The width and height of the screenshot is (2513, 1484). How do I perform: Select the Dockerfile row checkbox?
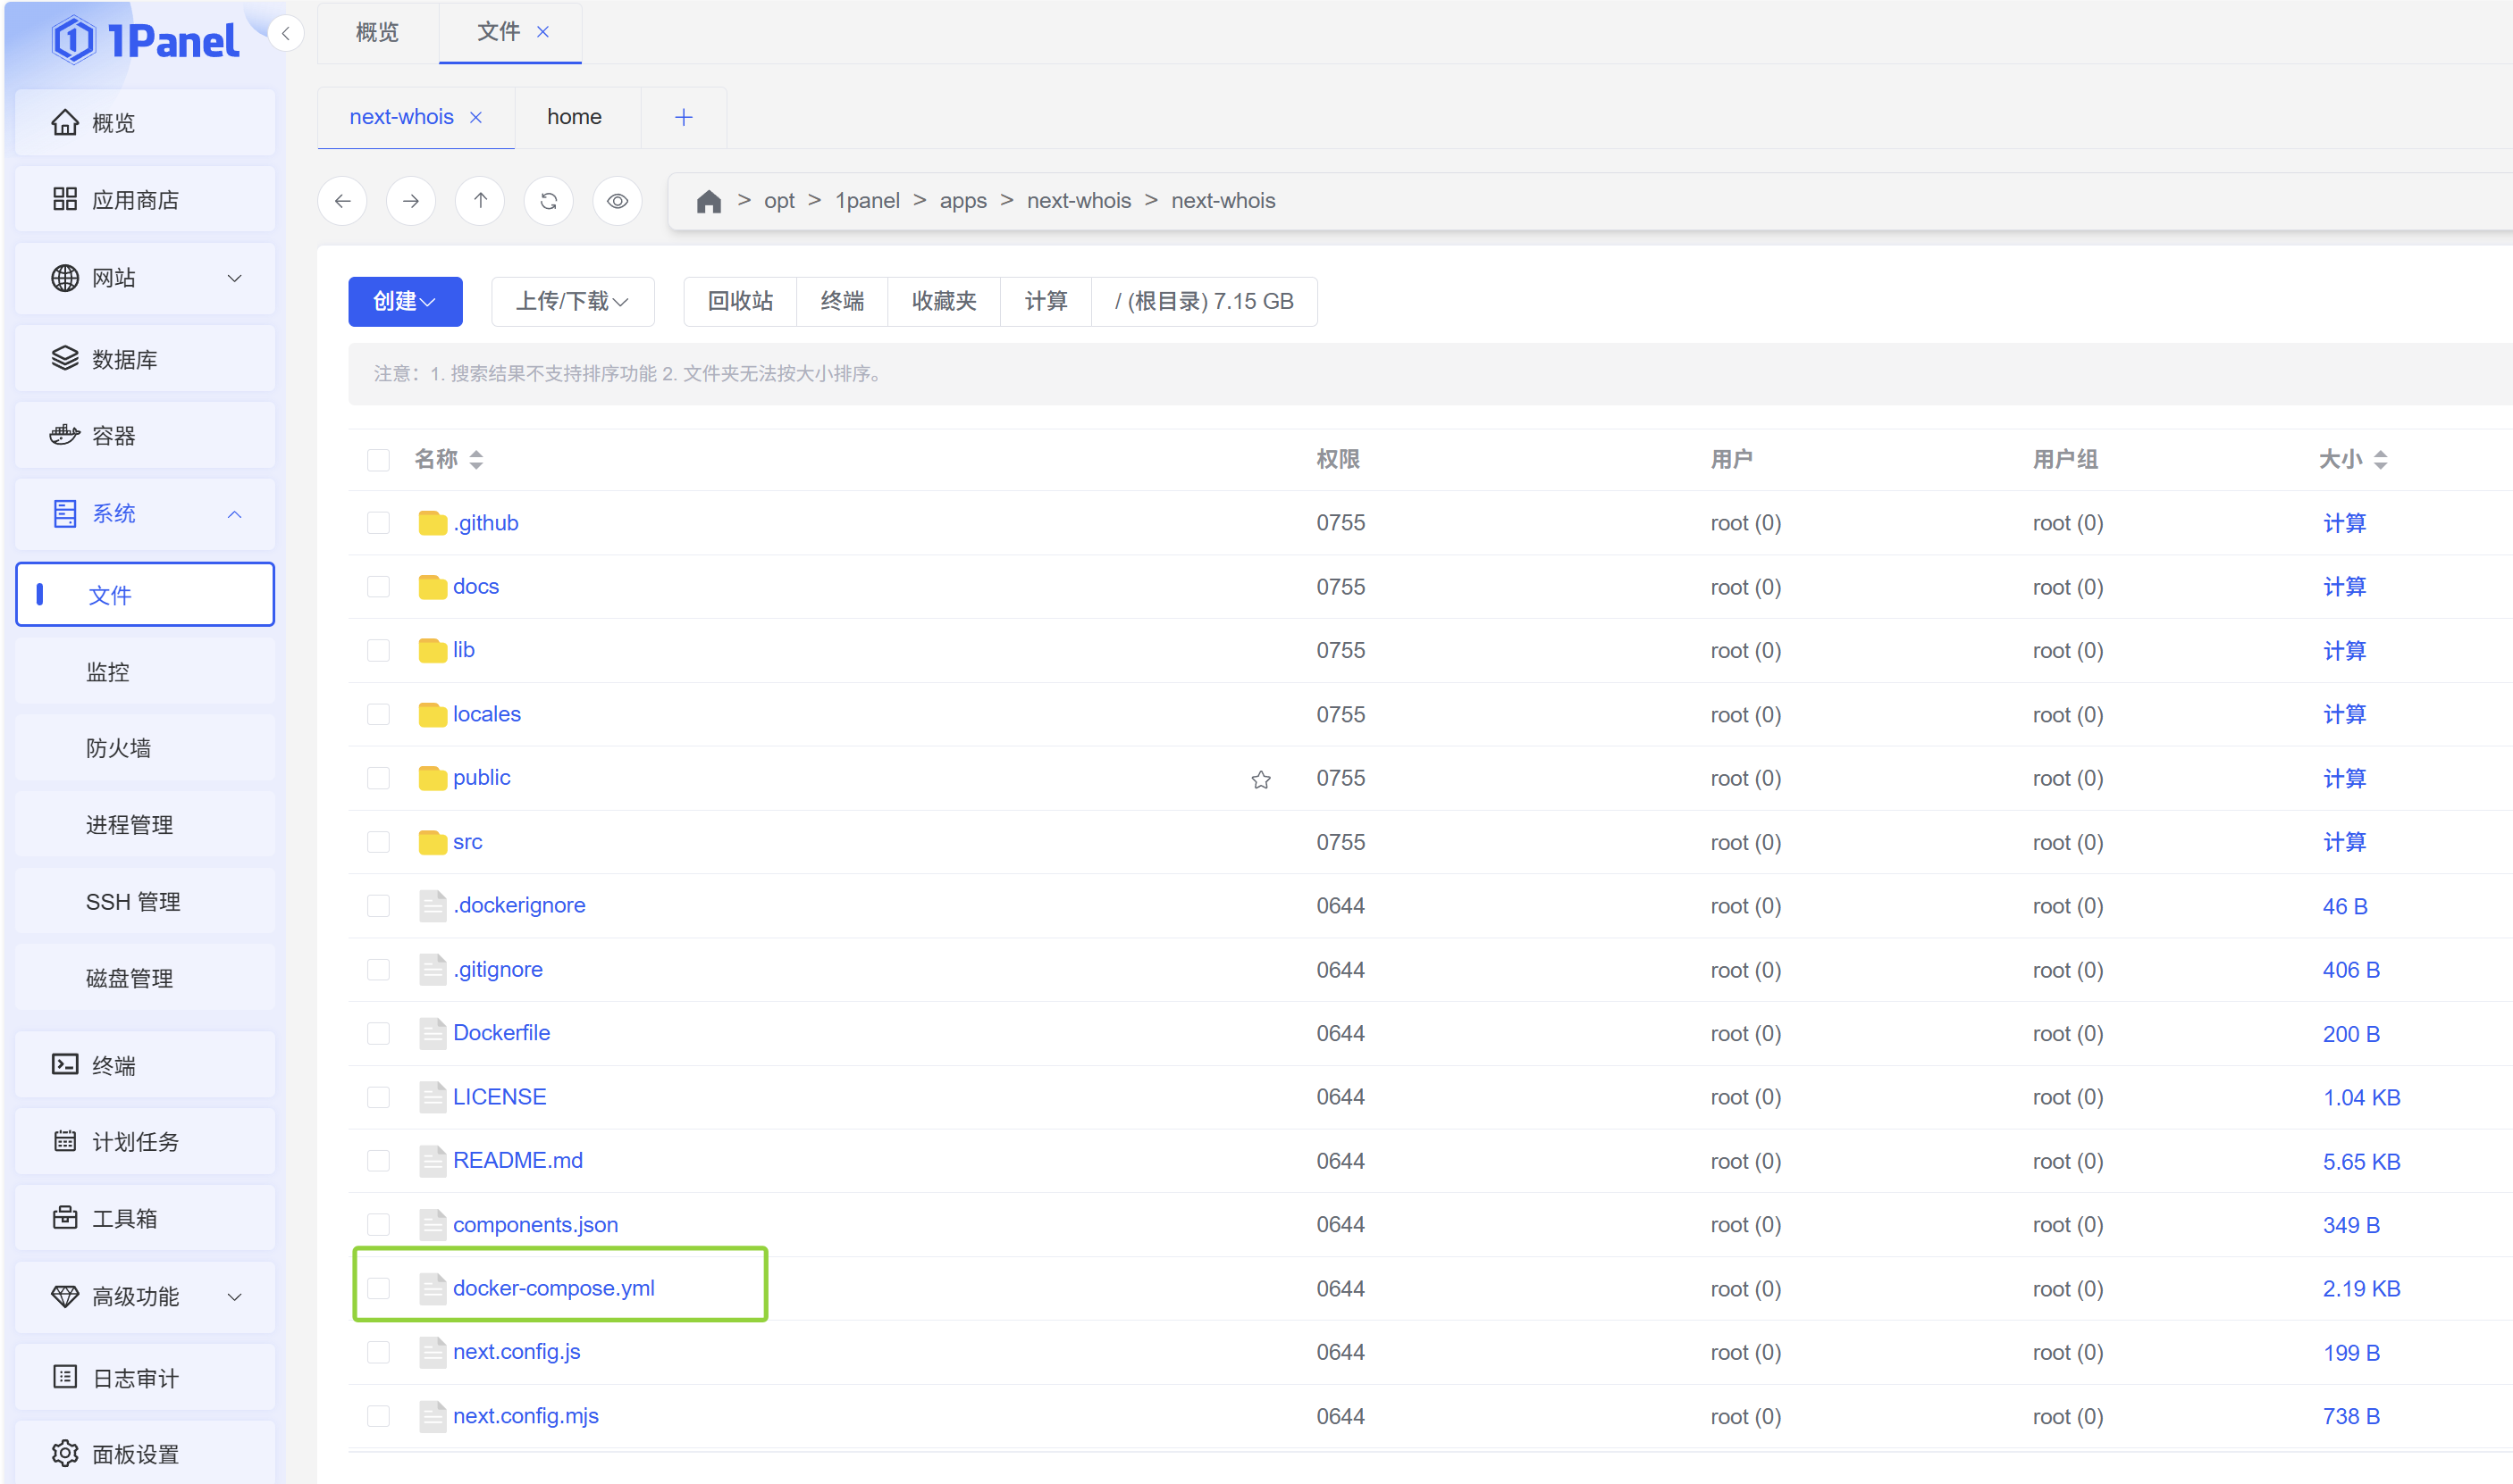tap(378, 1033)
